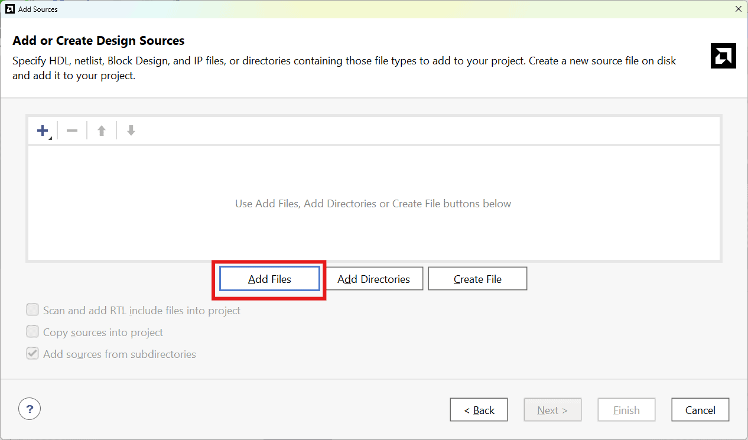Open help with the question mark icon
748x440 pixels.
point(30,408)
